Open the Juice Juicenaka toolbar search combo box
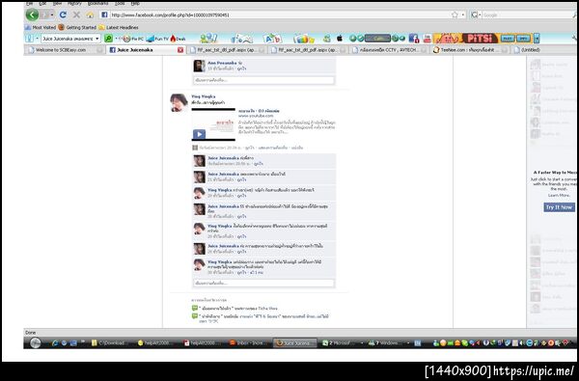The width and height of the screenshot is (579, 381). [70, 39]
